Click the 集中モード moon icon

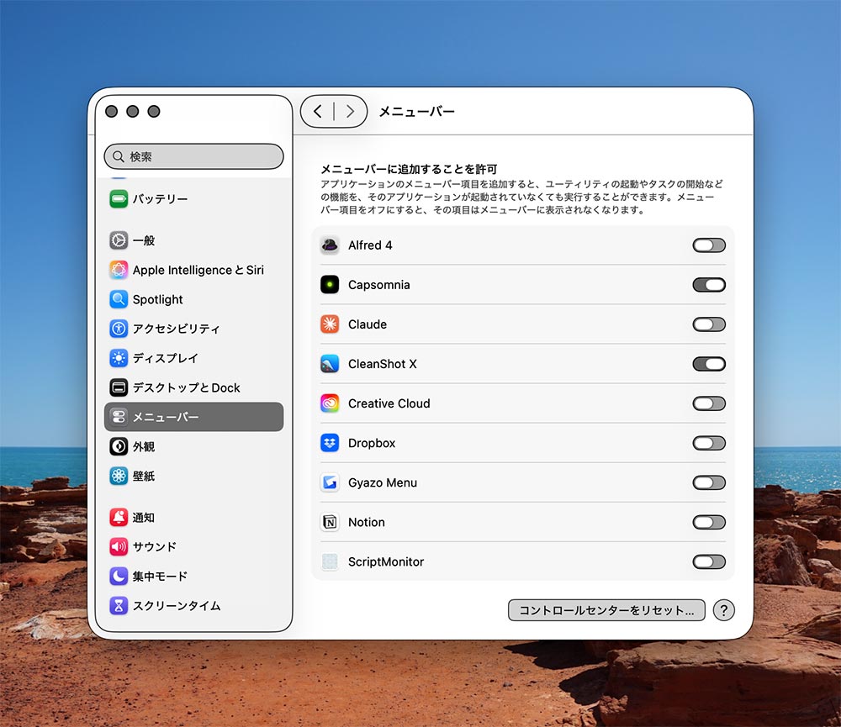pos(119,577)
